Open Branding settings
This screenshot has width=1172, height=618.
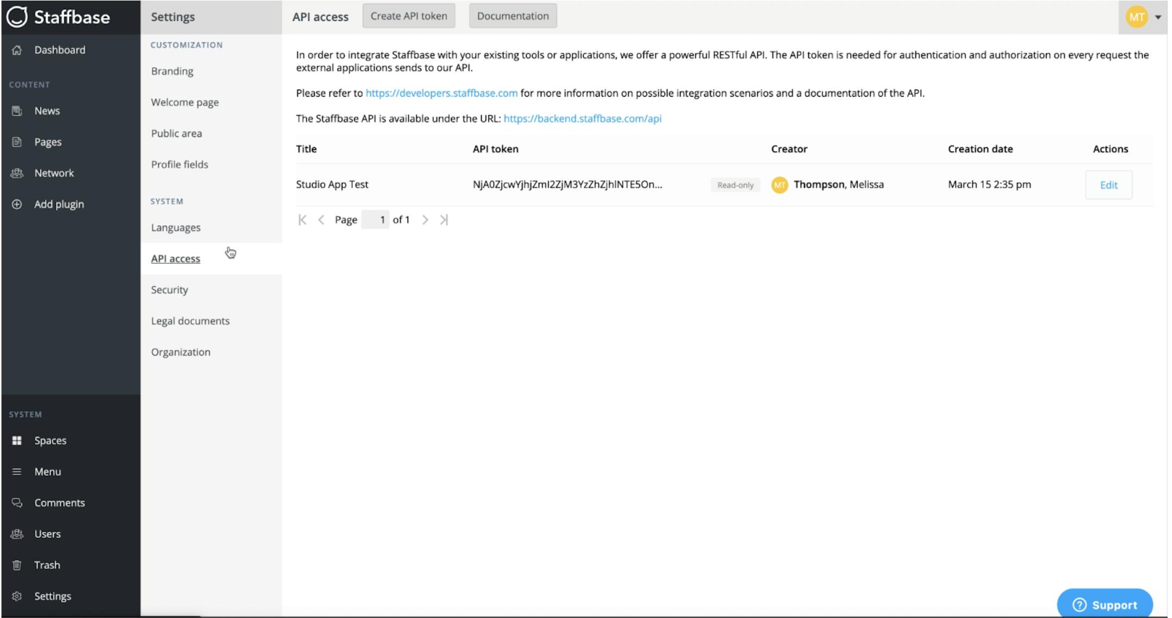coord(172,71)
